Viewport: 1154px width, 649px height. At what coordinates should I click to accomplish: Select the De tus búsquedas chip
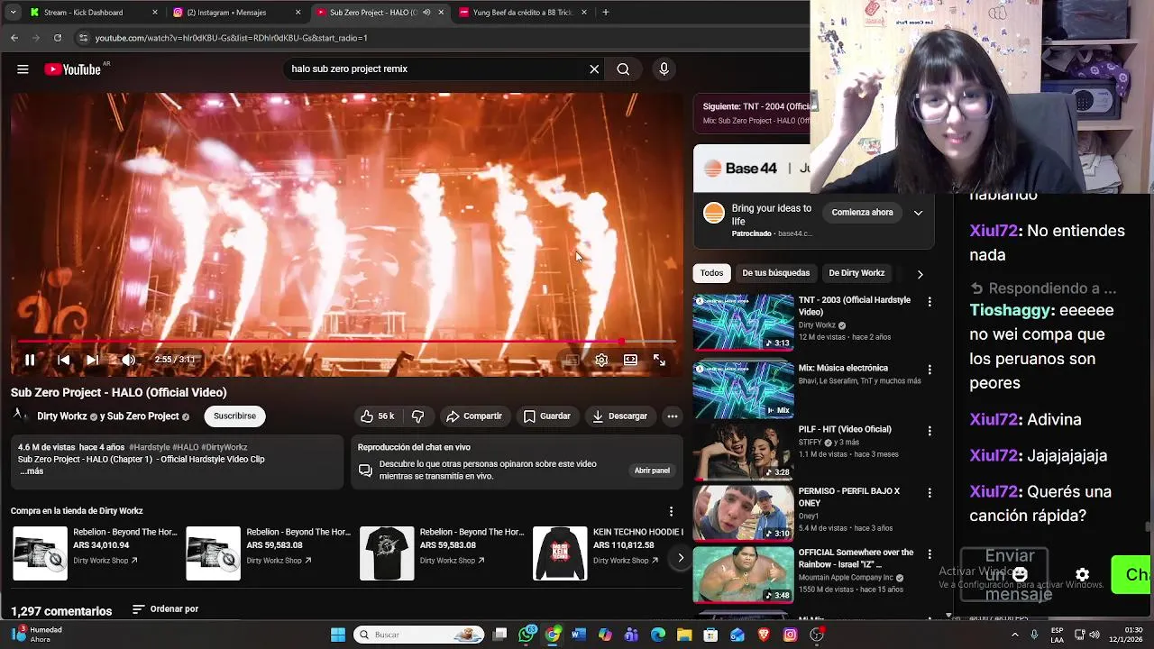776,273
